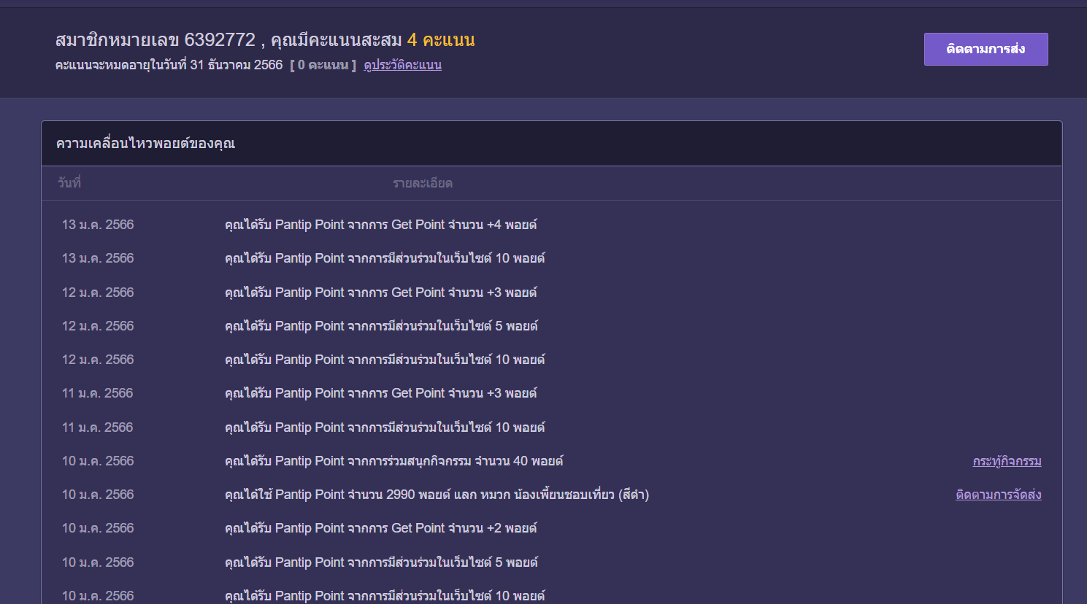Click the รายละเอียด column header
Image resolution: width=1087 pixels, height=604 pixels.
pos(423,183)
